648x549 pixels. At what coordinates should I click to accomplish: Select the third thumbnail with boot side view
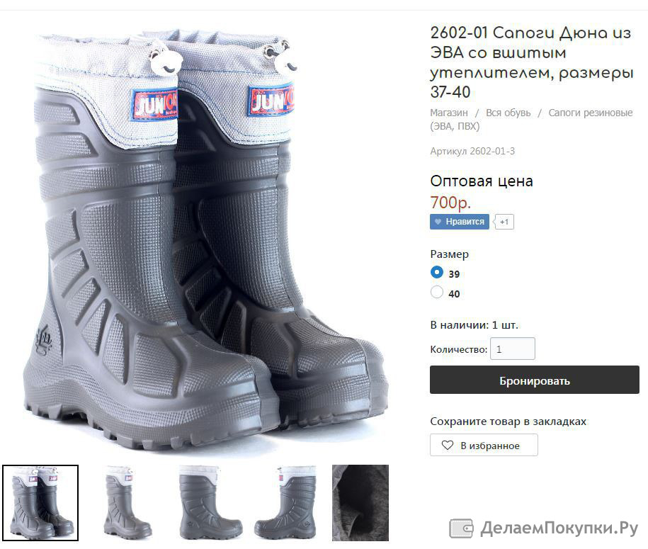pos(210,503)
